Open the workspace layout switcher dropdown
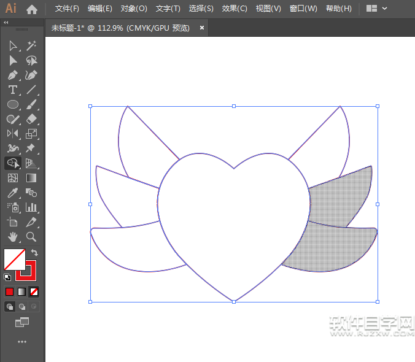 point(377,9)
